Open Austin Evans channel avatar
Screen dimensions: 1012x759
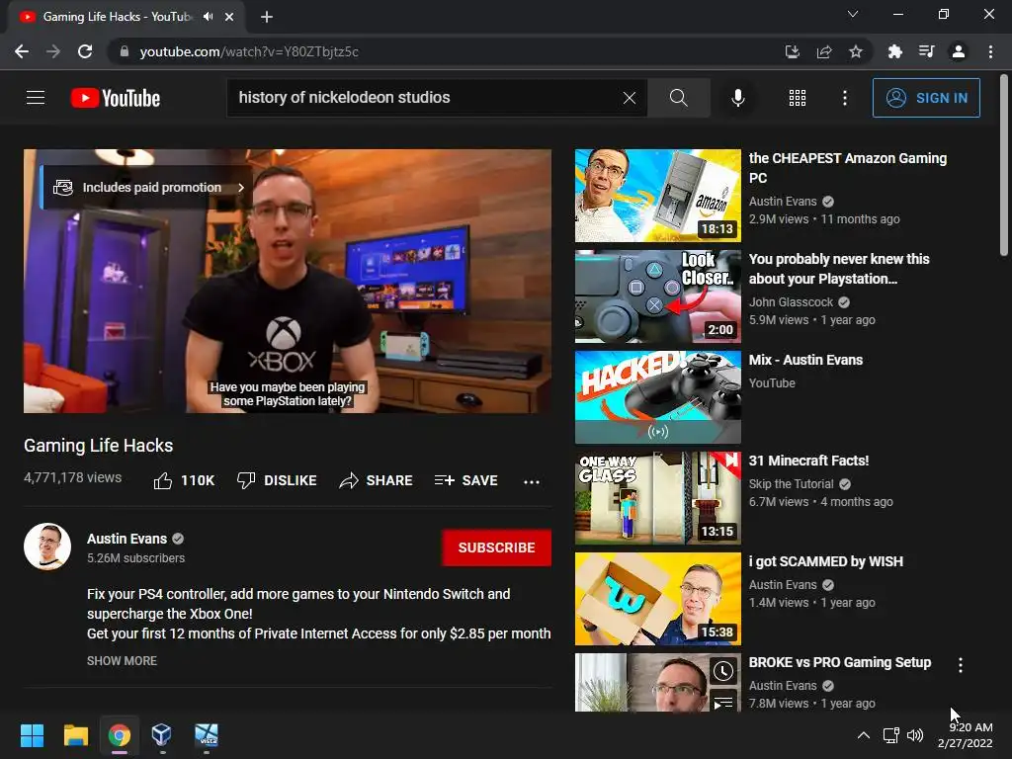[47, 547]
